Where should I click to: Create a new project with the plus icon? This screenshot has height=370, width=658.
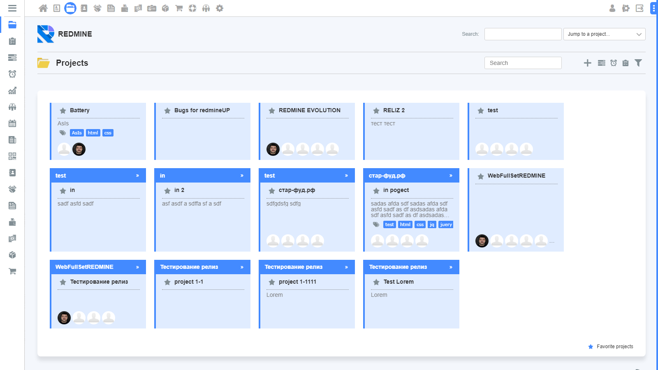click(587, 63)
